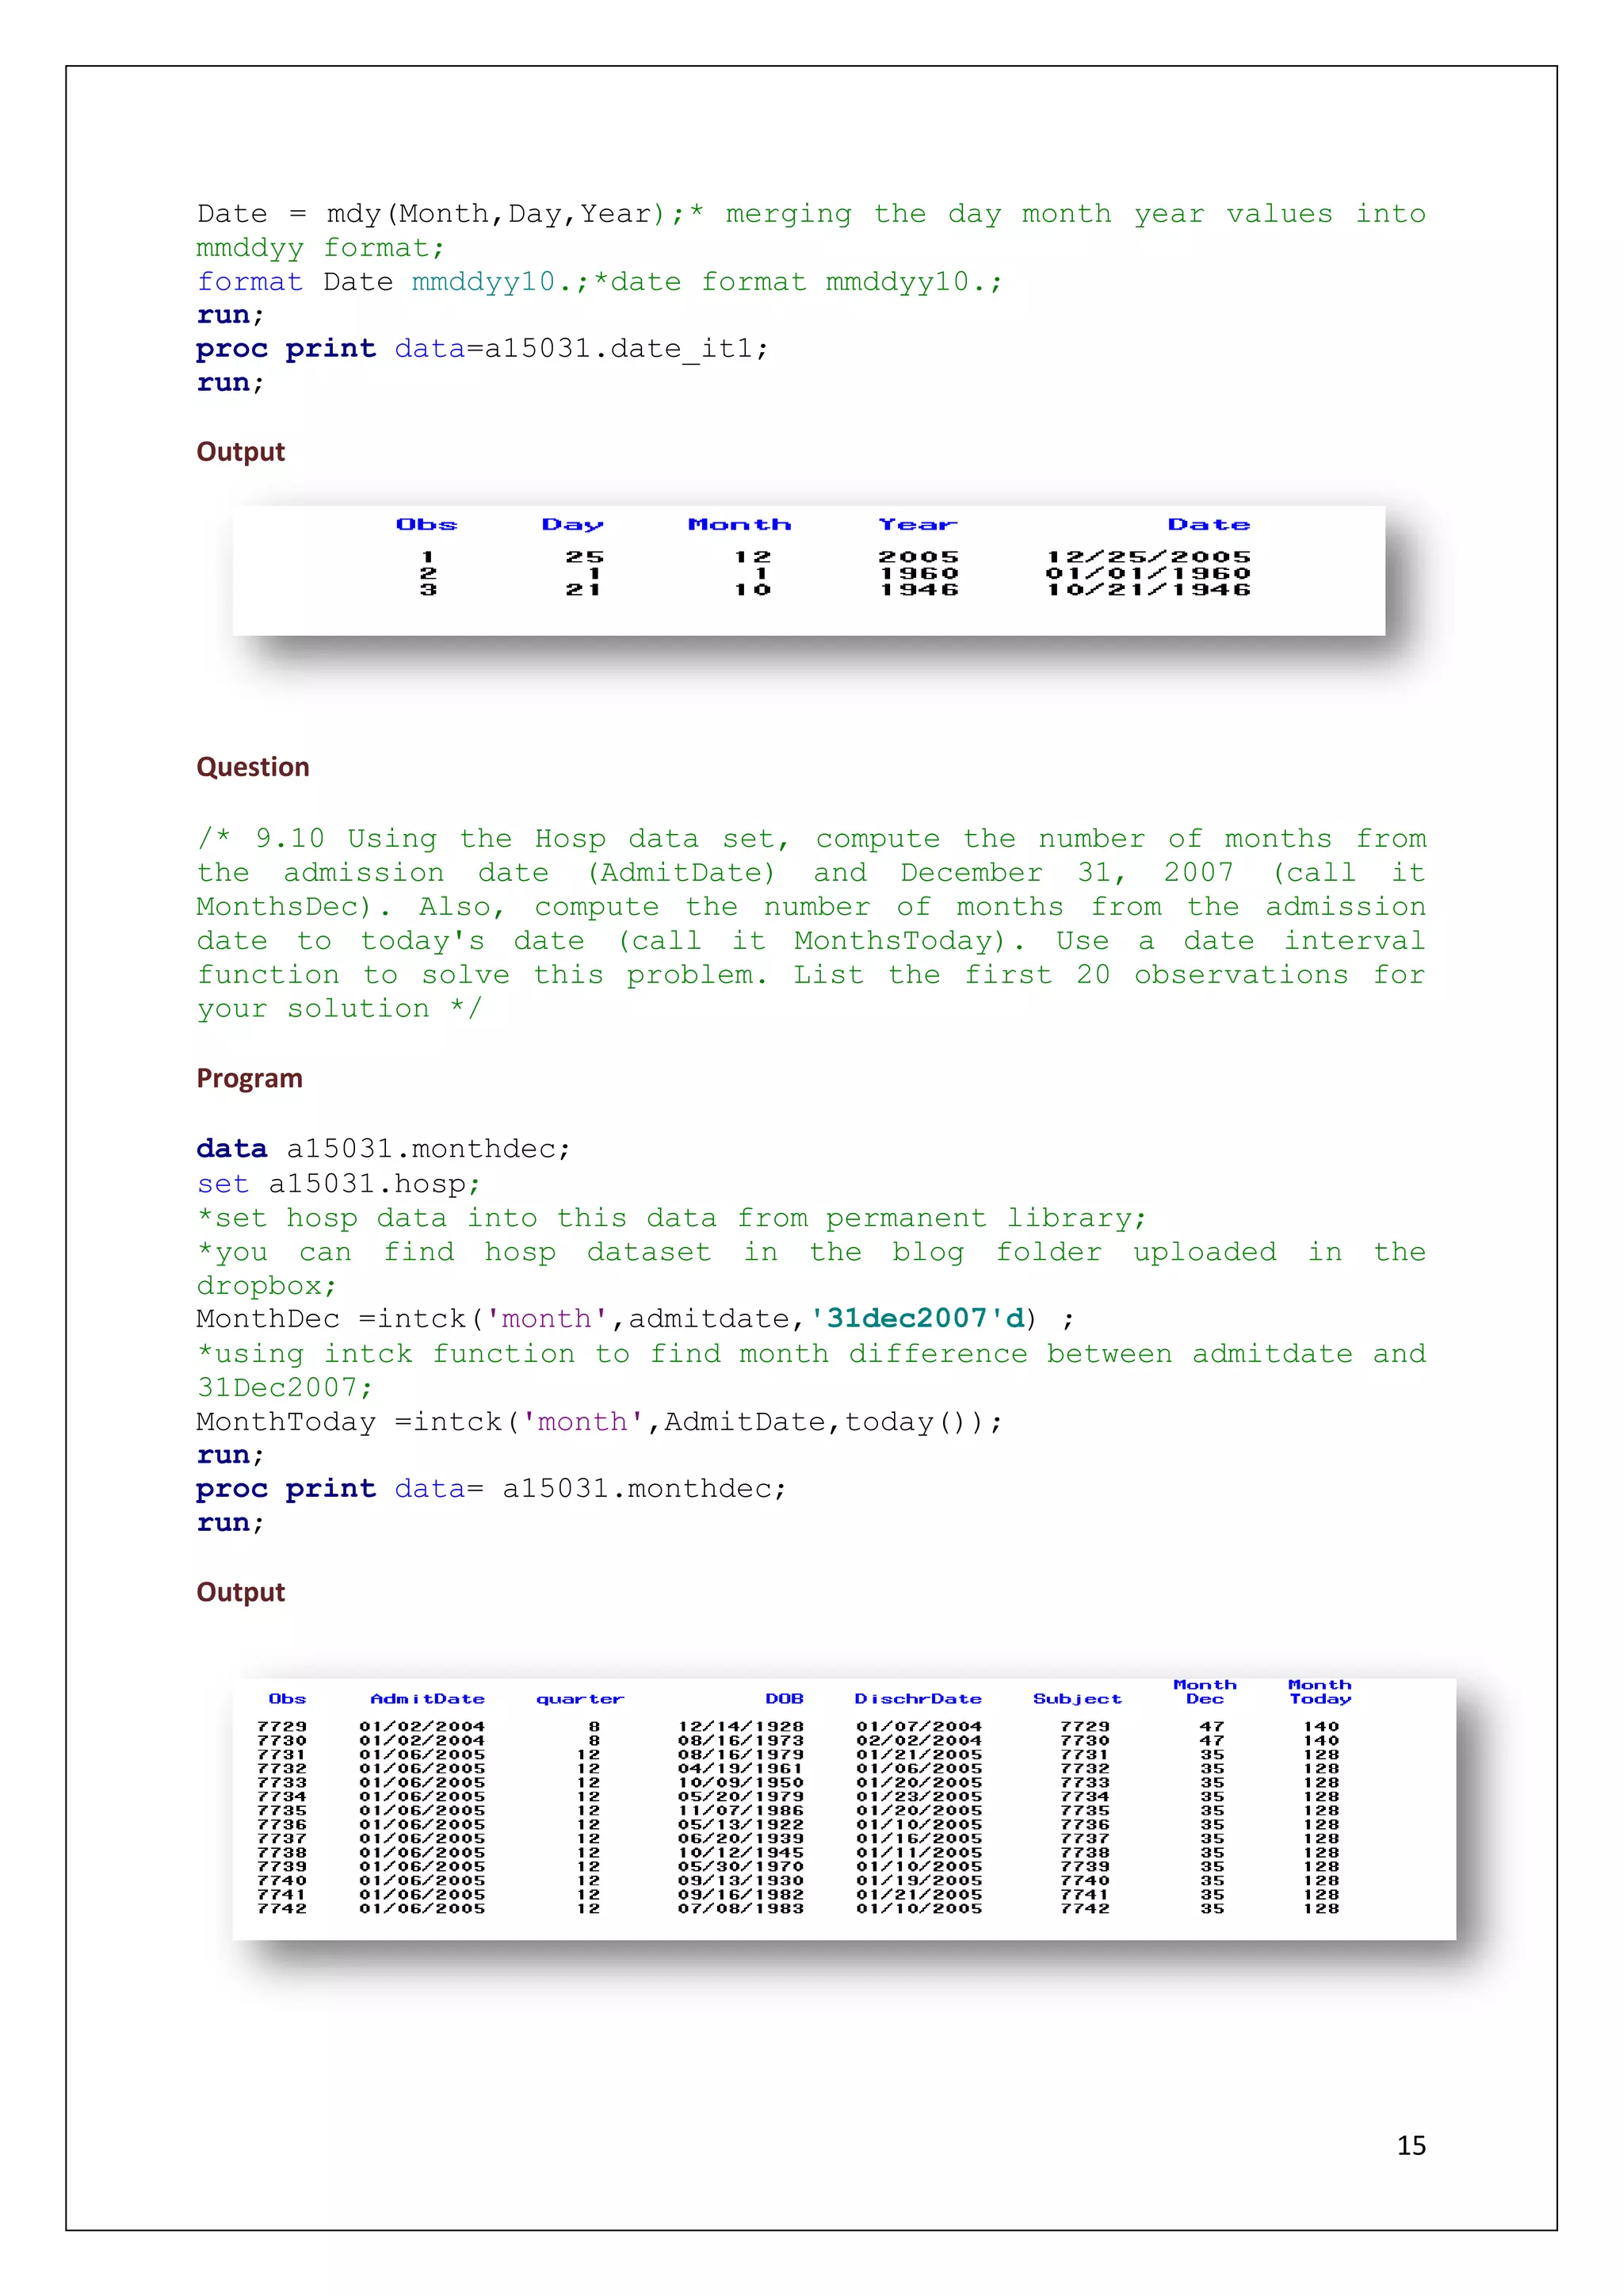
Task: Click DischrDate value 01/11/2005
Action: pos(918,1853)
